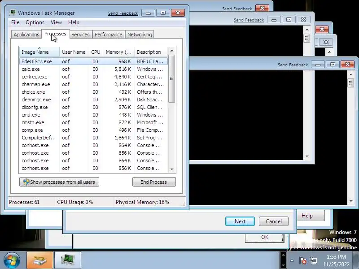The height and width of the screenshot is (269, 359).
Task: Click the Windows Start orb
Action: click(x=12, y=260)
